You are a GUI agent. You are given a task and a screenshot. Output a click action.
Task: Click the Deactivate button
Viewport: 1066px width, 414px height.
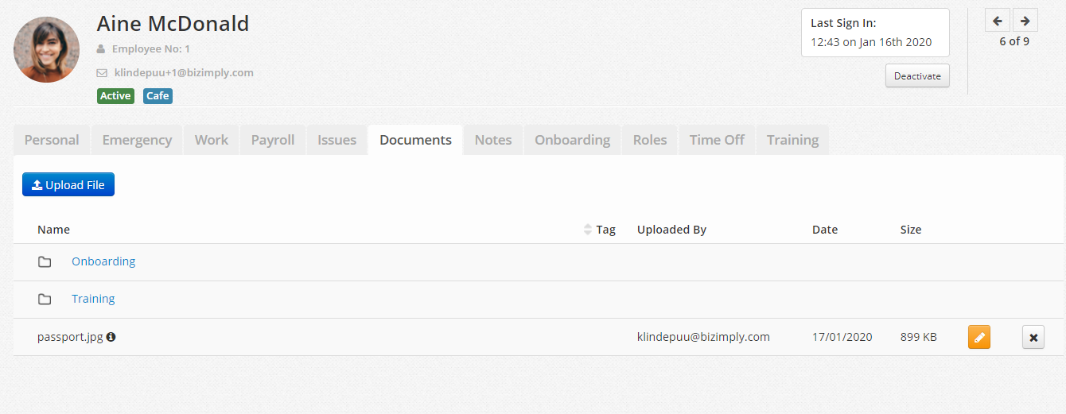[917, 76]
